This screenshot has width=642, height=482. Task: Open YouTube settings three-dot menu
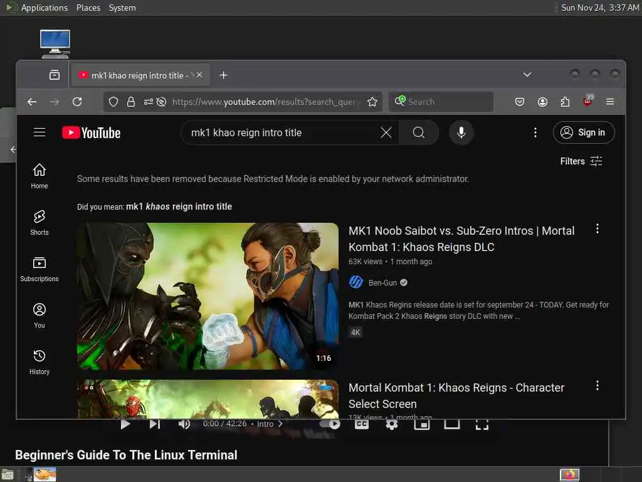coord(535,132)
